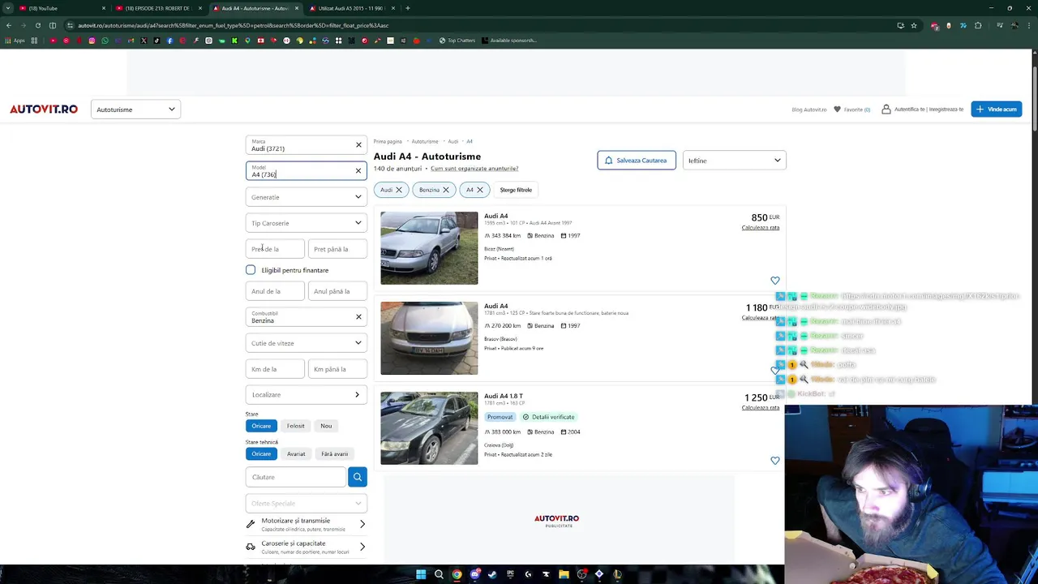Select Nou condition
1038x584 pixels.
coord(326,426)
